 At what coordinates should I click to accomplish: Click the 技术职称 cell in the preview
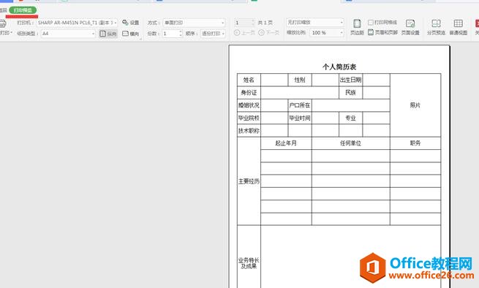click(x=249, y=131)
